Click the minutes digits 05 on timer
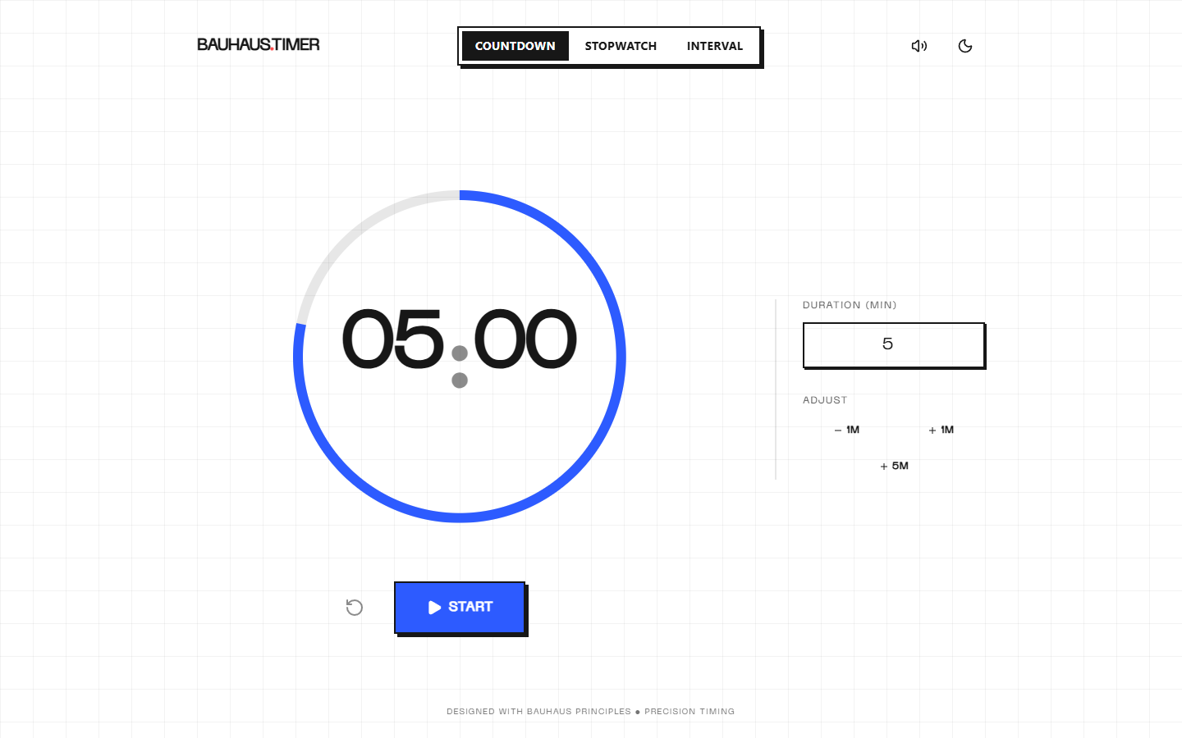 coord(392,339)
